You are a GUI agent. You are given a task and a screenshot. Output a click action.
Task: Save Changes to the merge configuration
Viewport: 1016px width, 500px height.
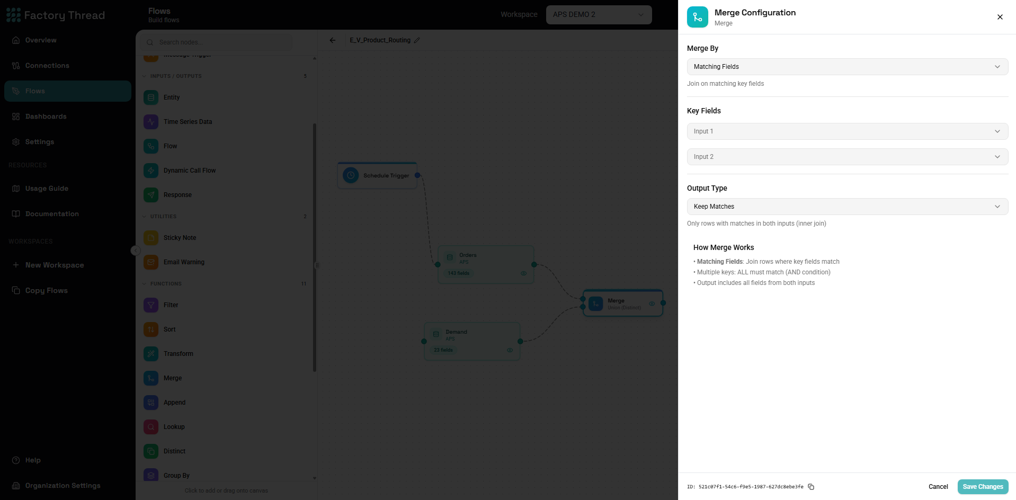983,487
